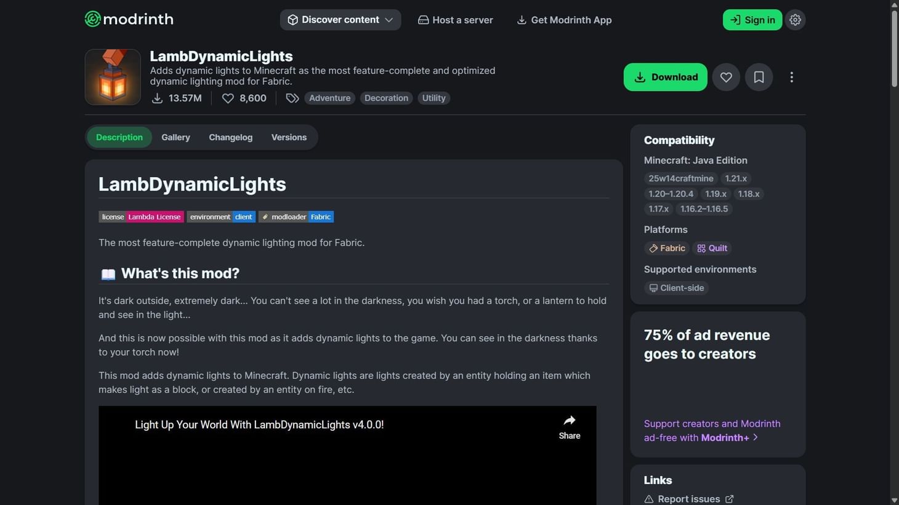Click the Share icon on the video
Viewport: 899px width, 505px height.
[x=568, y=421]
